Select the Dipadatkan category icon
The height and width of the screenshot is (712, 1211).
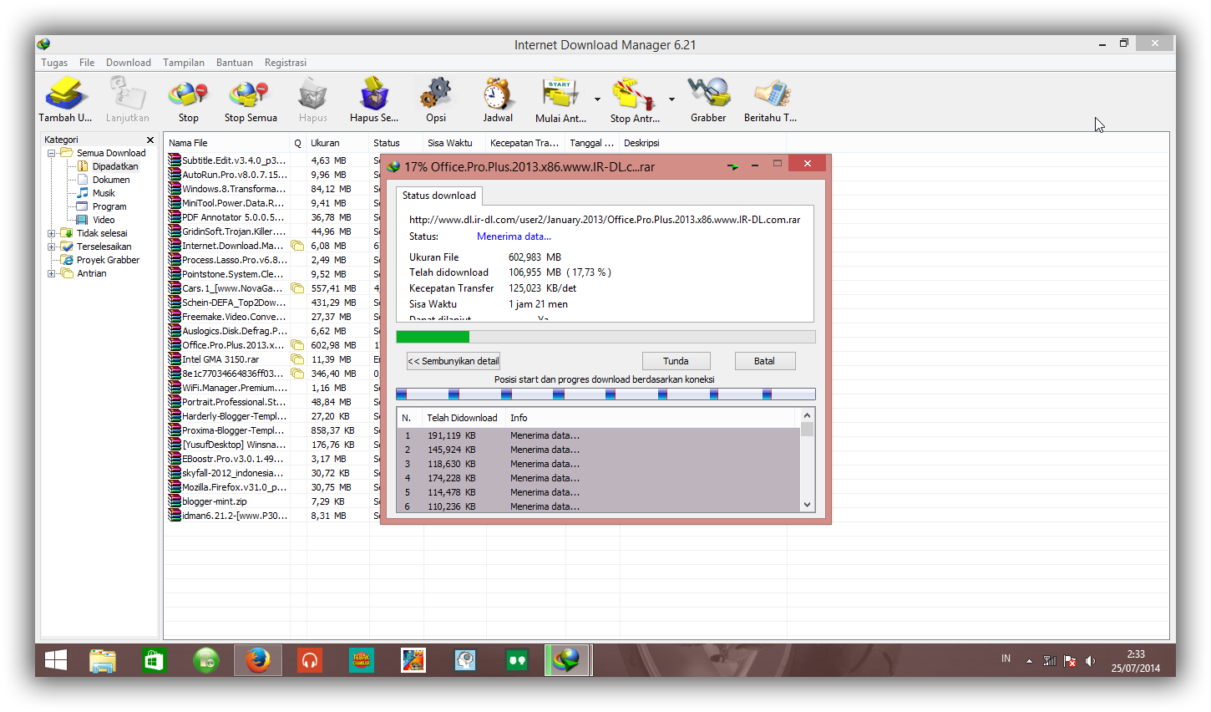click(x=83, y=166)
